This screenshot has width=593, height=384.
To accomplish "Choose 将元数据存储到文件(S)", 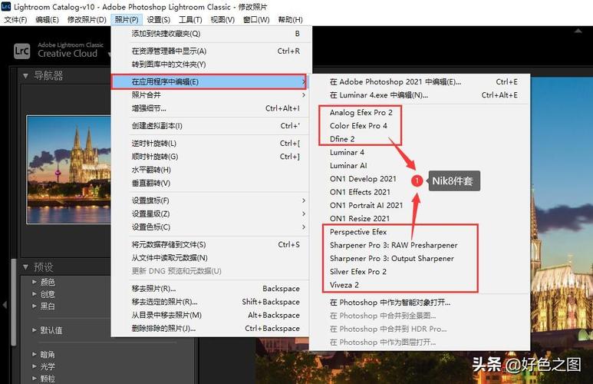I will [211, 245].
